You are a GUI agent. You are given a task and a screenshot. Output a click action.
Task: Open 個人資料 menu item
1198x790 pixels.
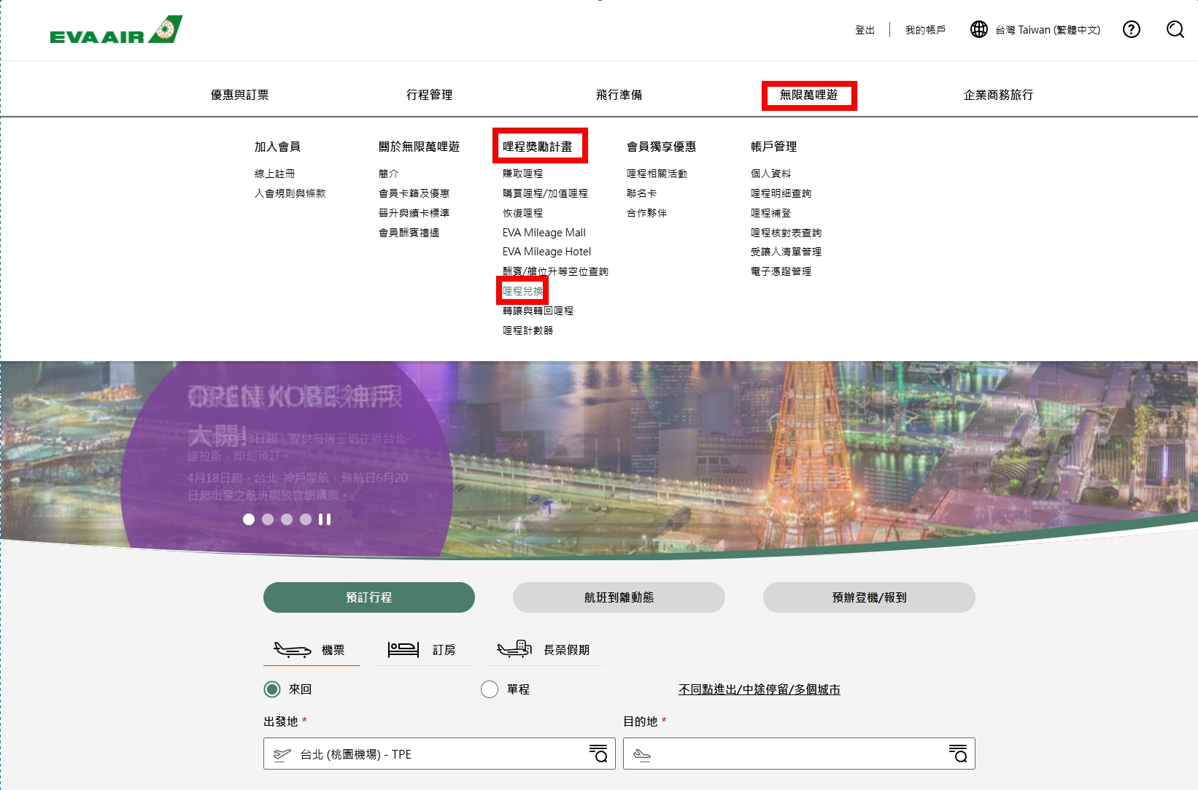[770, 174]
